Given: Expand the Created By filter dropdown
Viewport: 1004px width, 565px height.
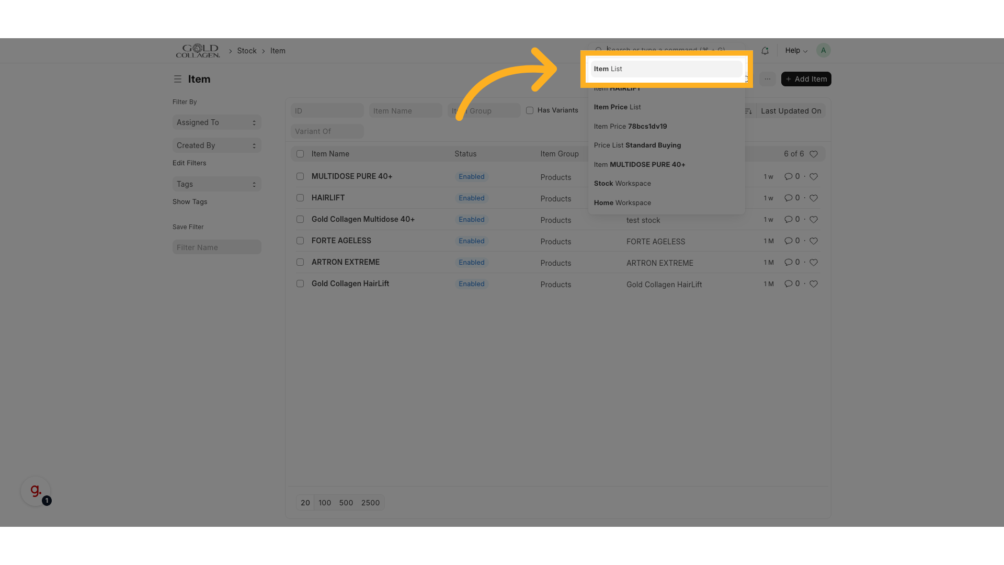Looking at the screenshot, I should pyautogui.click(x=216, y=145).
